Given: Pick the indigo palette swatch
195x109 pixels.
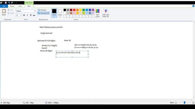Looking at the screenshot, I should tap(90, 10).
